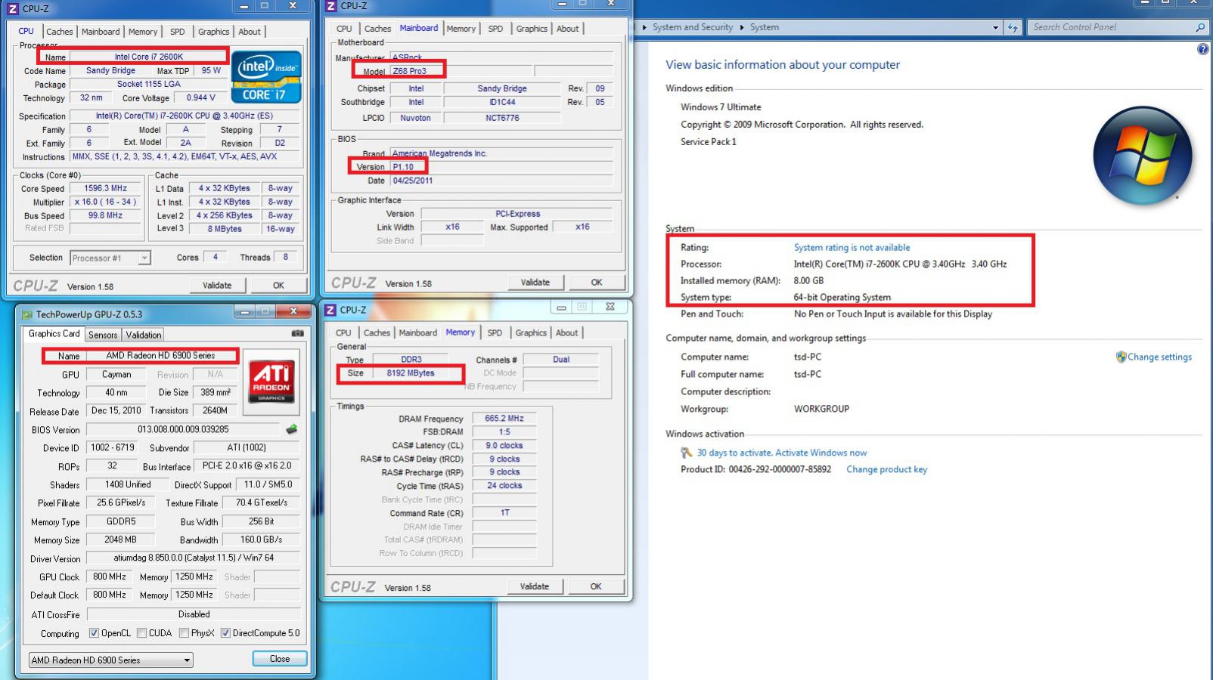Click Activate Windows now link

point(821,453)
